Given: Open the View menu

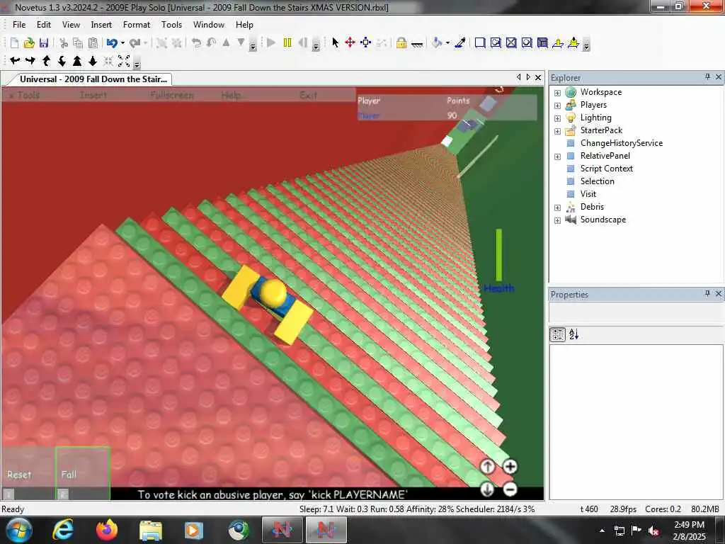Looking at the screenshot, I should [72, 25].
